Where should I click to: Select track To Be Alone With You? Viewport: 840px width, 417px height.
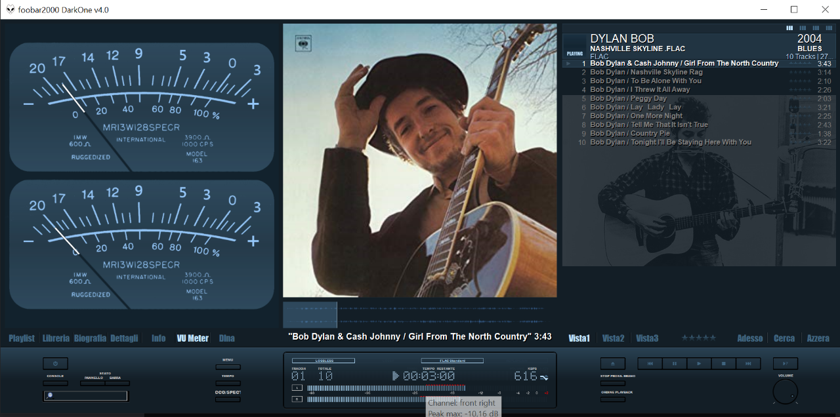699,81
